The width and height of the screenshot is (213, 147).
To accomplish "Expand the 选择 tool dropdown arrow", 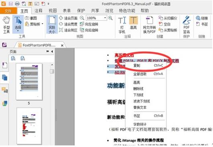I will click(x=18, y=31).
